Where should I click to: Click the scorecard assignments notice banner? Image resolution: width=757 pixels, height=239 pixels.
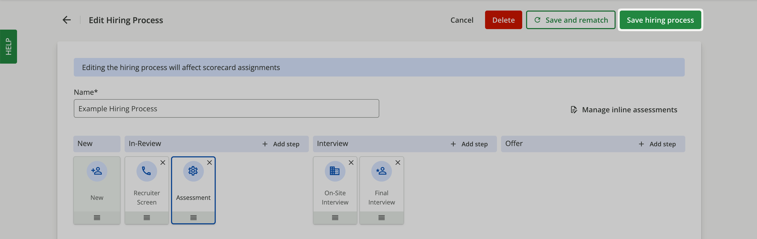[x=379, y=67]
